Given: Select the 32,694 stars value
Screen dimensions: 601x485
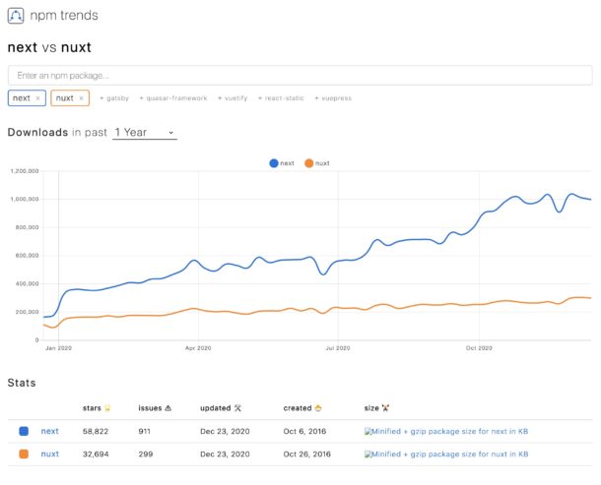Looking at the screenshot, I should tap(96, 455).
